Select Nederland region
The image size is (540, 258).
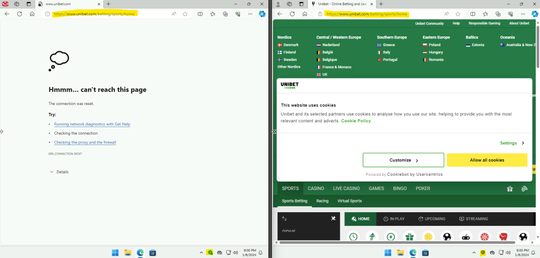(x=328, y=45)
